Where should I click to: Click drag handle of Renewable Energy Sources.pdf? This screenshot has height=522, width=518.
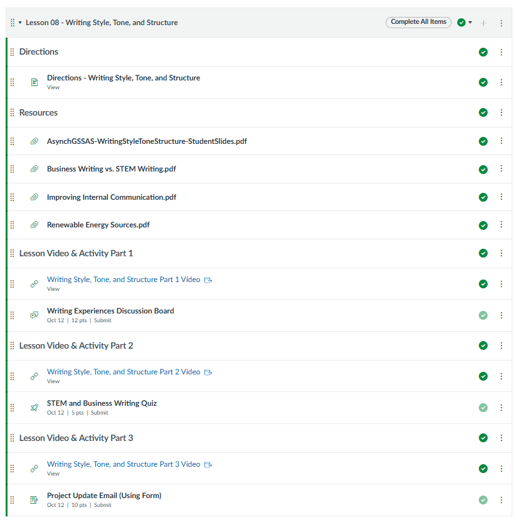[13, 225]
